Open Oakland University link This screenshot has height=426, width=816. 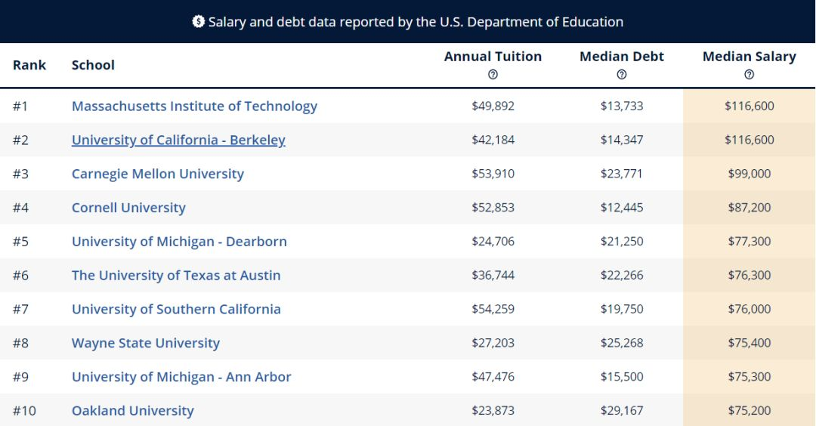[x=133, y=411]
